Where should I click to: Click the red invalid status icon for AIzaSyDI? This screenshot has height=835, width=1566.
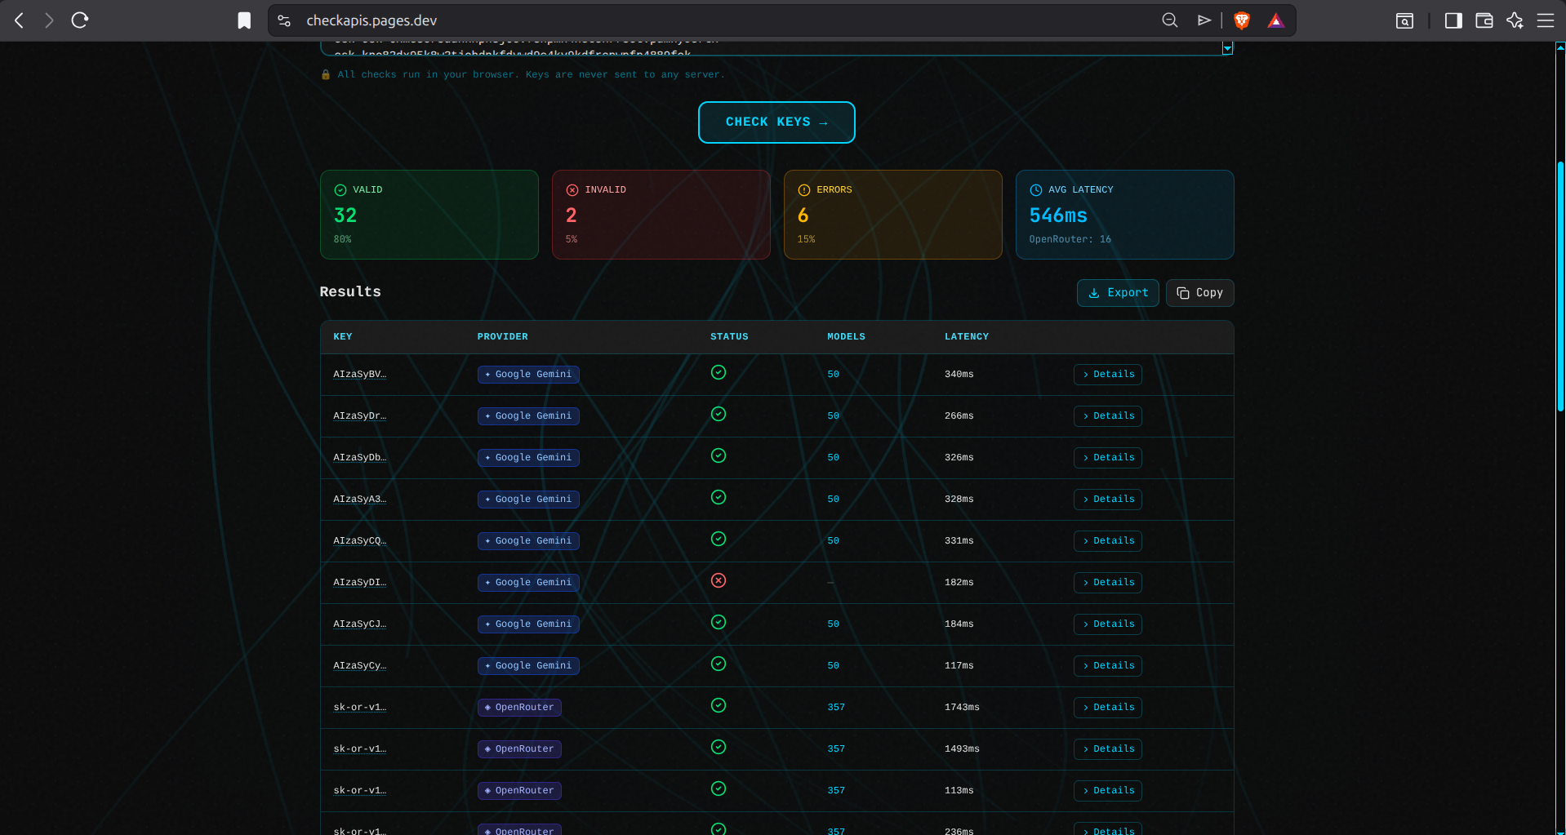(718, 580)
